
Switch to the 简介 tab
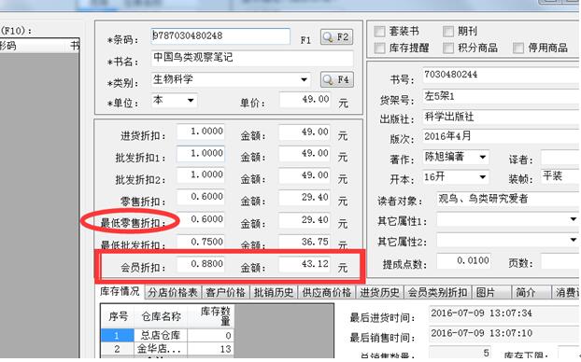(x=531, y=292)
